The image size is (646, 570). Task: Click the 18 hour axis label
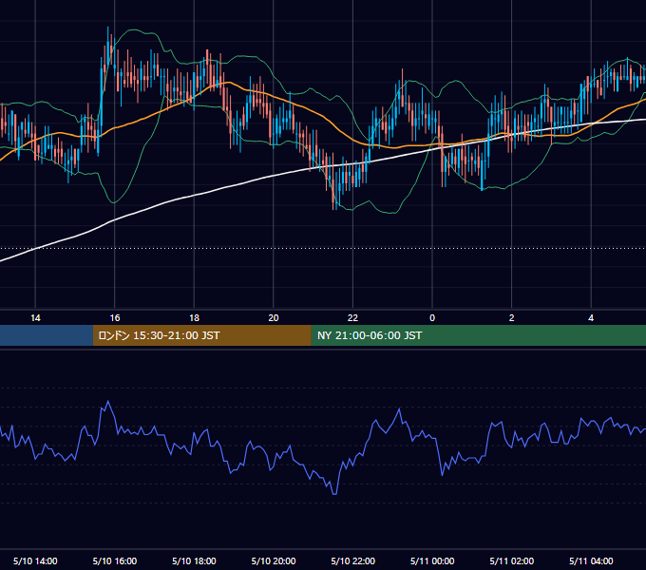pyautogui.click(x=194, y=318)
